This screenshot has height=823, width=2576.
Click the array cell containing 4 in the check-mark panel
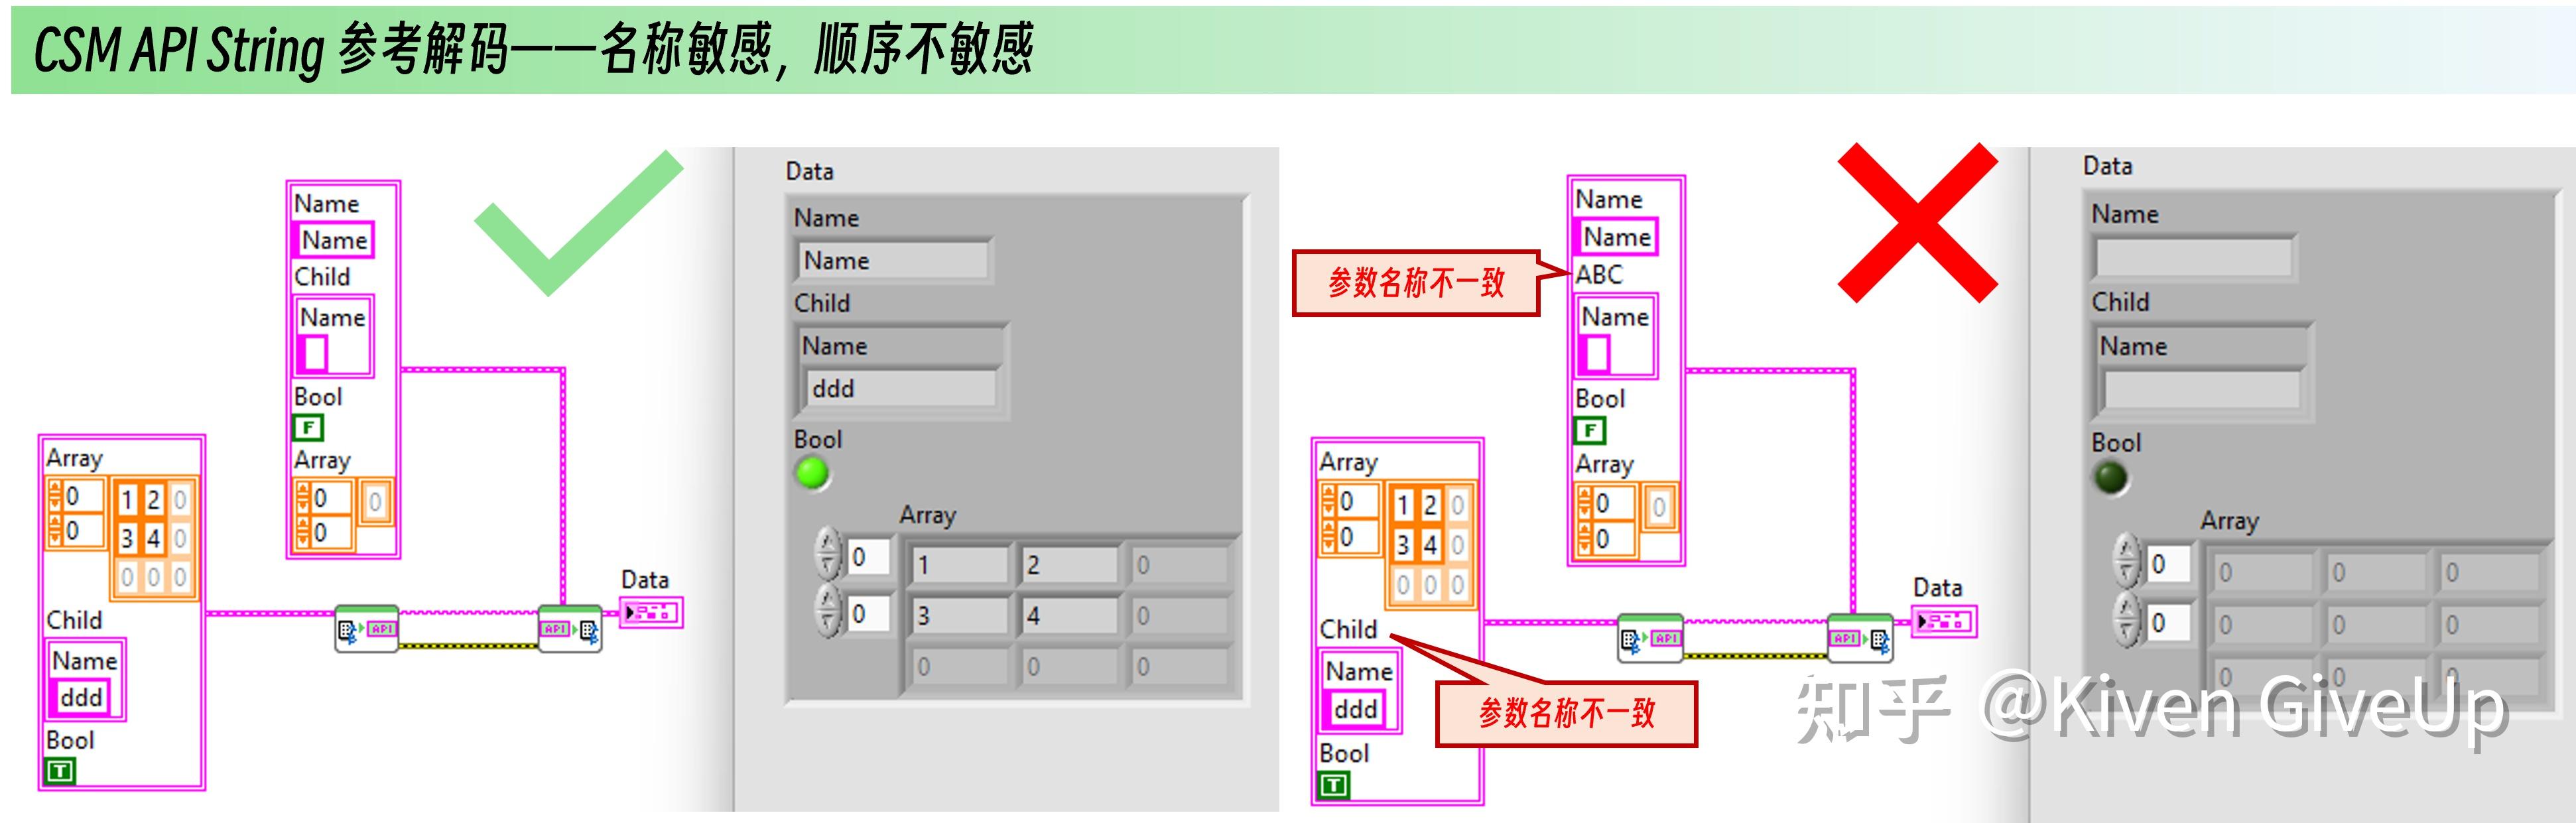(1068, 615)
